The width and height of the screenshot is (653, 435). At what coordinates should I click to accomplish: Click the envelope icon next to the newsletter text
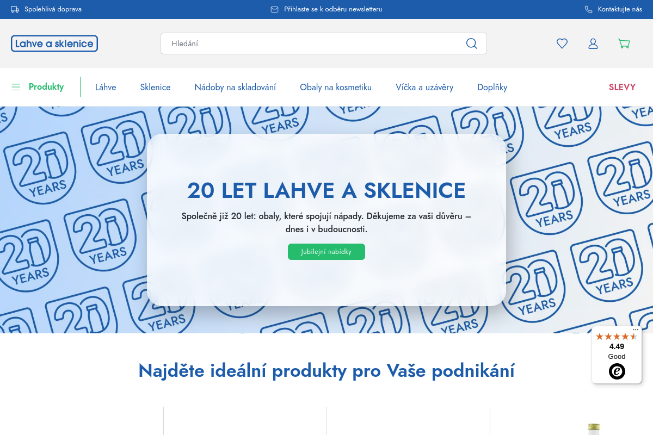tap(274, 9)
